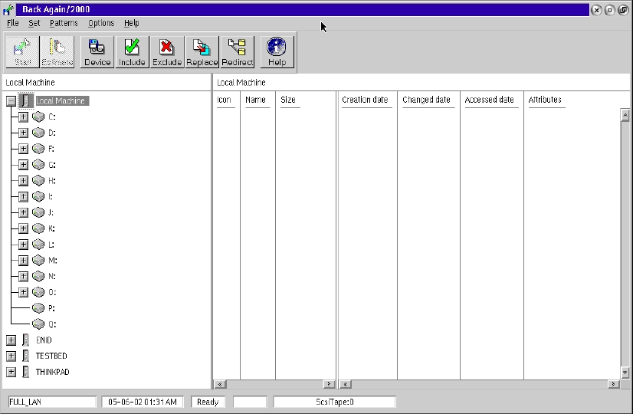This screenshot has width=633, height=414.
Task: Open the Help globe icon in toolbar
Action: 277,47
